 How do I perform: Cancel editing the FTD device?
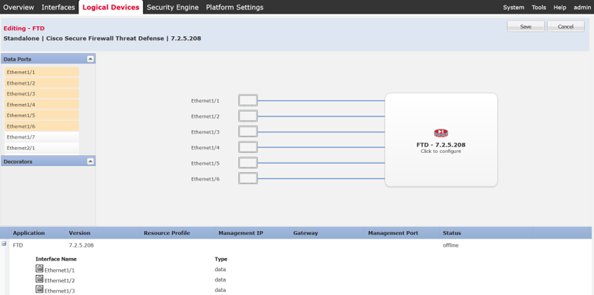(x=565, y=27)
